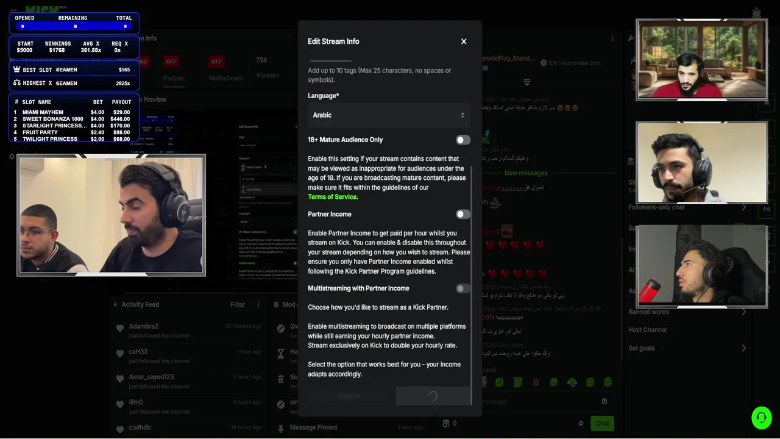Click the dialog's vertical scrollbar

pyautogui.click(x=472, y=285)
